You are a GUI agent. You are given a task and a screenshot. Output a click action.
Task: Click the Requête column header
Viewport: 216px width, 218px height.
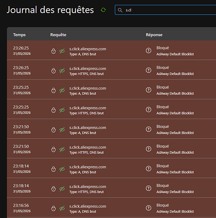pos(58,35)
